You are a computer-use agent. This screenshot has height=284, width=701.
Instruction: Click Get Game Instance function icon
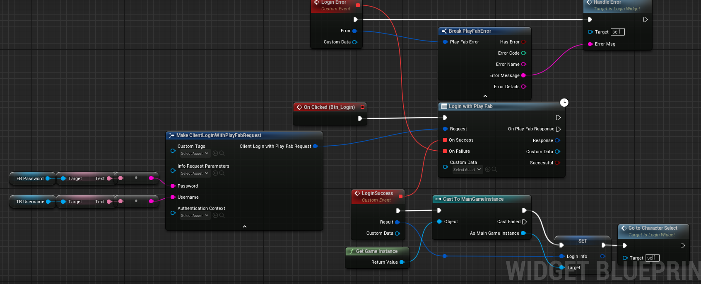[352, 251]
